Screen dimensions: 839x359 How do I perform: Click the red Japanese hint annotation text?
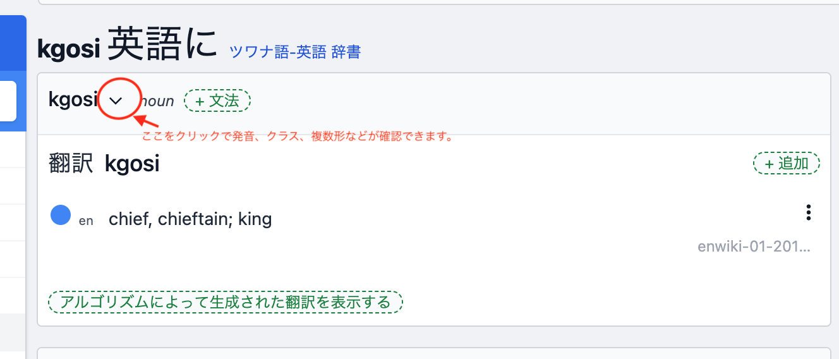(x=297, y=136)
